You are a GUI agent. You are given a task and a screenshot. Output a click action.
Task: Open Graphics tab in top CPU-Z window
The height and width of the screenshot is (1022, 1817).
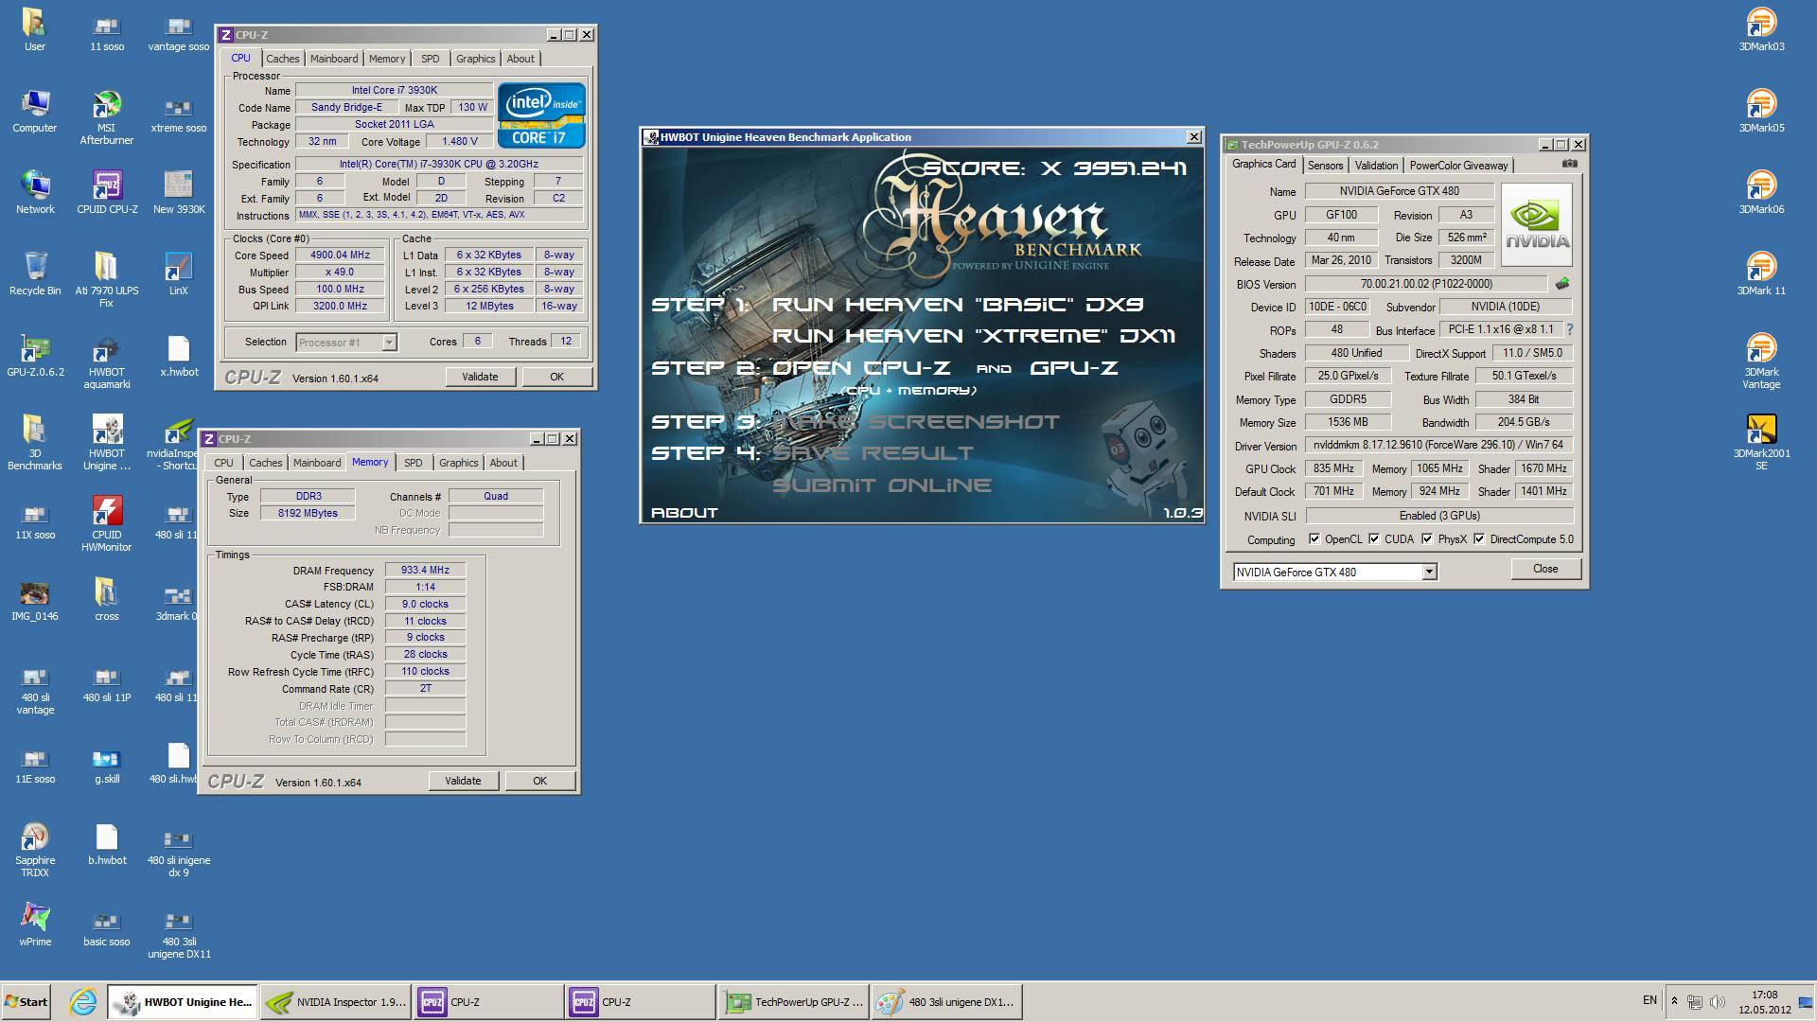click(x=475, y=59)
